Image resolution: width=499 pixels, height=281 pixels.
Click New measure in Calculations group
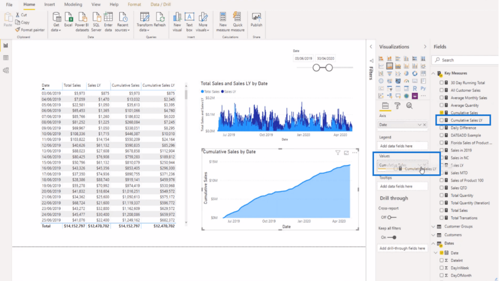[223, 21]
